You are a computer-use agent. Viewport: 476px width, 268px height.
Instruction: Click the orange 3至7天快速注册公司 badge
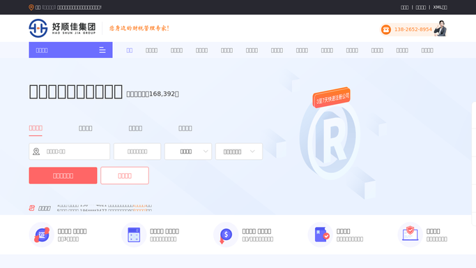pyautogui.click(x=332, y=98)
